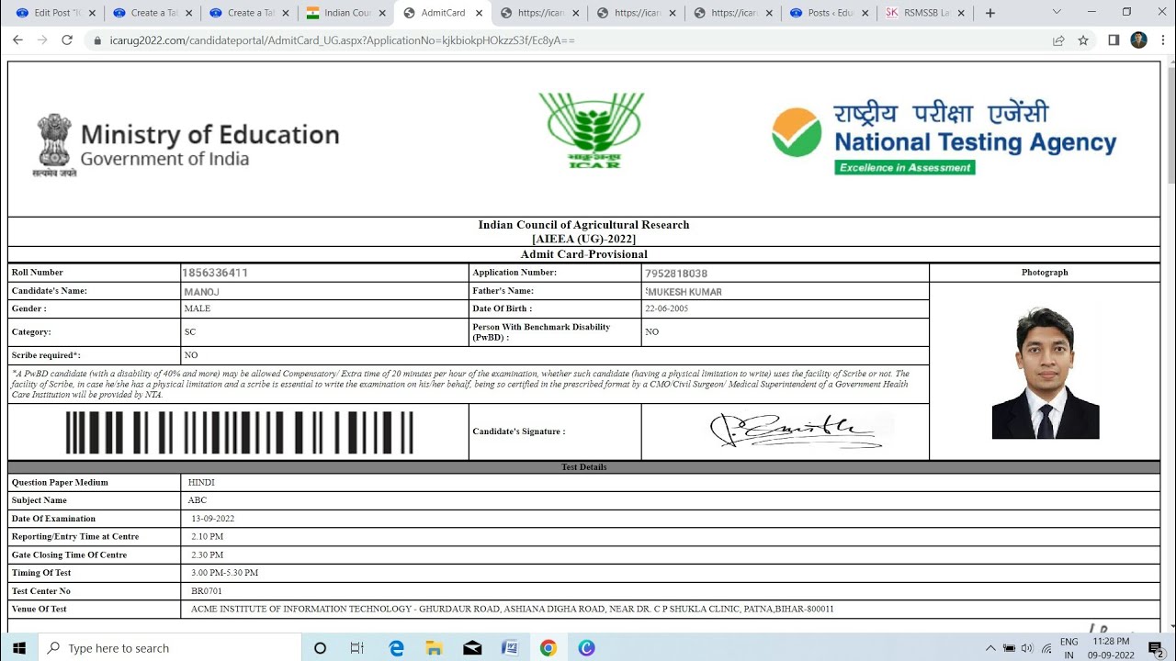The width and height of the screenshot is (1176, 661).
Task: Click the admit card barcode
Action: (239, 432)
